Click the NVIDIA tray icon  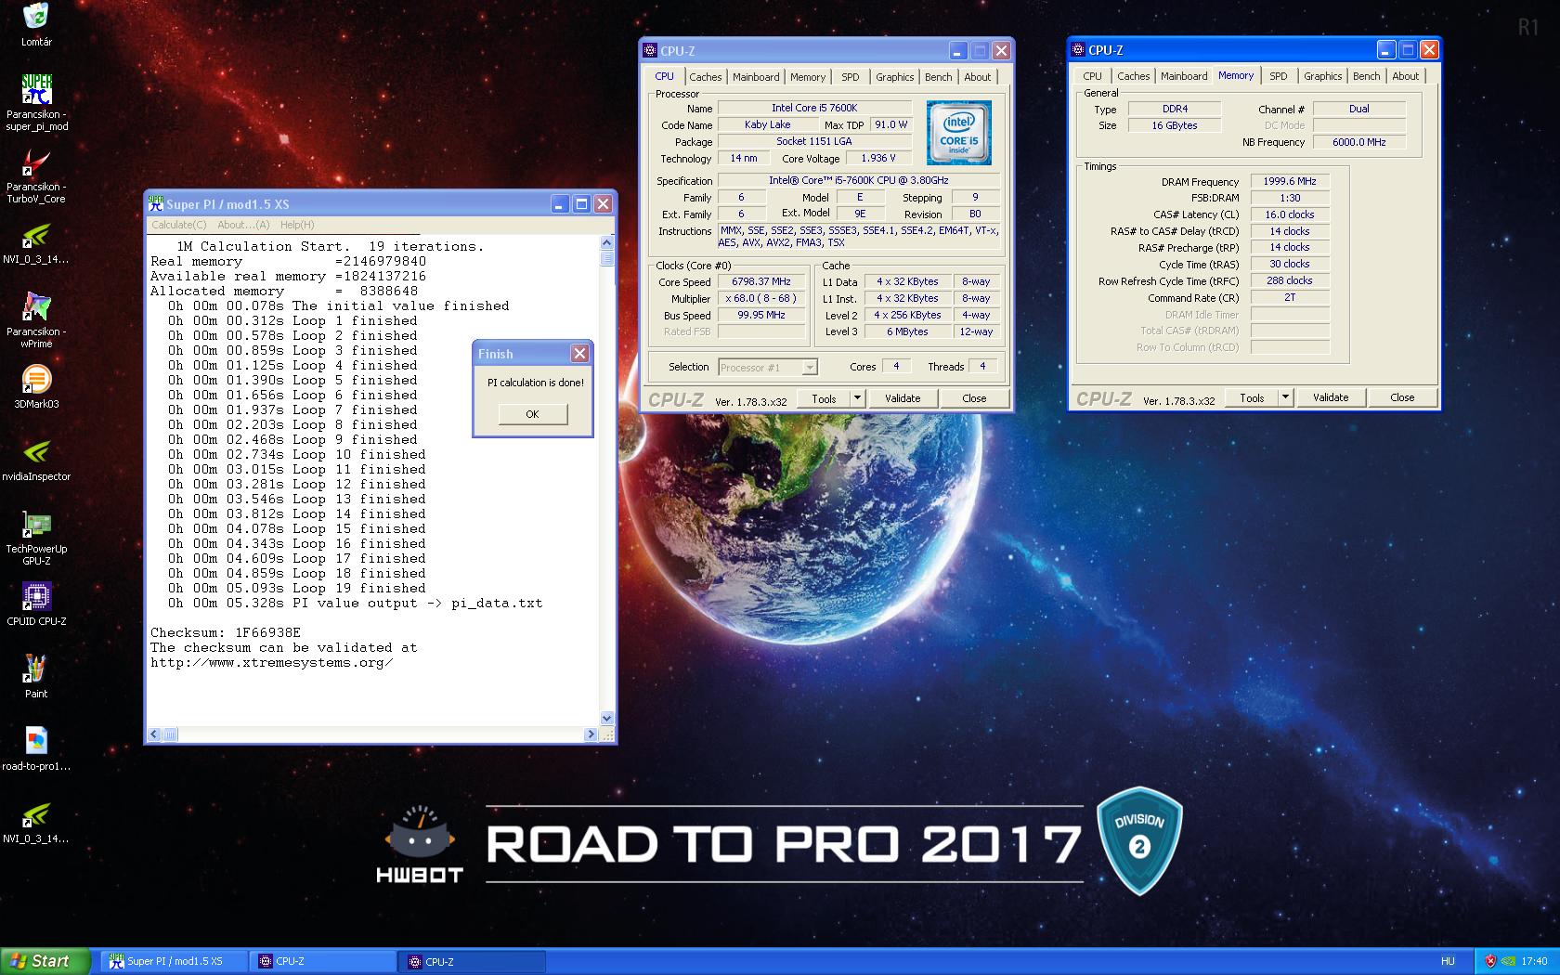coord(1510,961)
